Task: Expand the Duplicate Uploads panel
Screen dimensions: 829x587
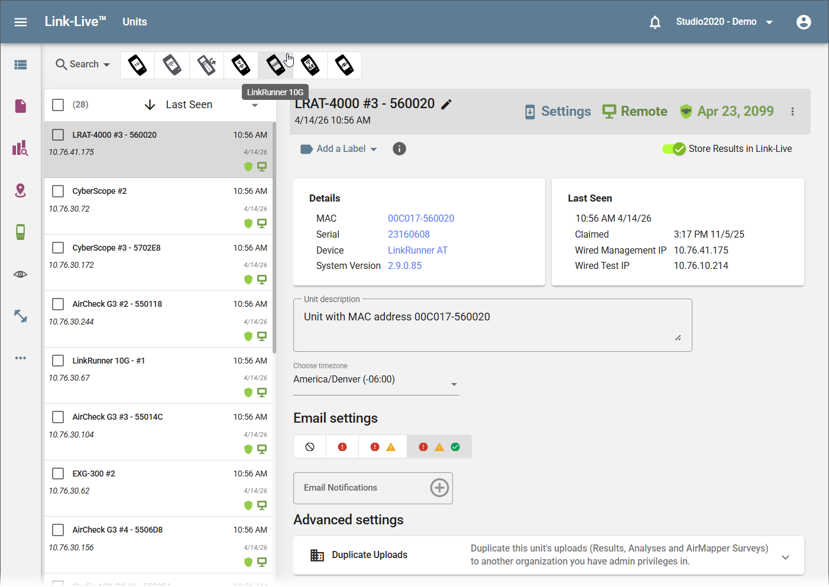Action: [x=549, y=556]
